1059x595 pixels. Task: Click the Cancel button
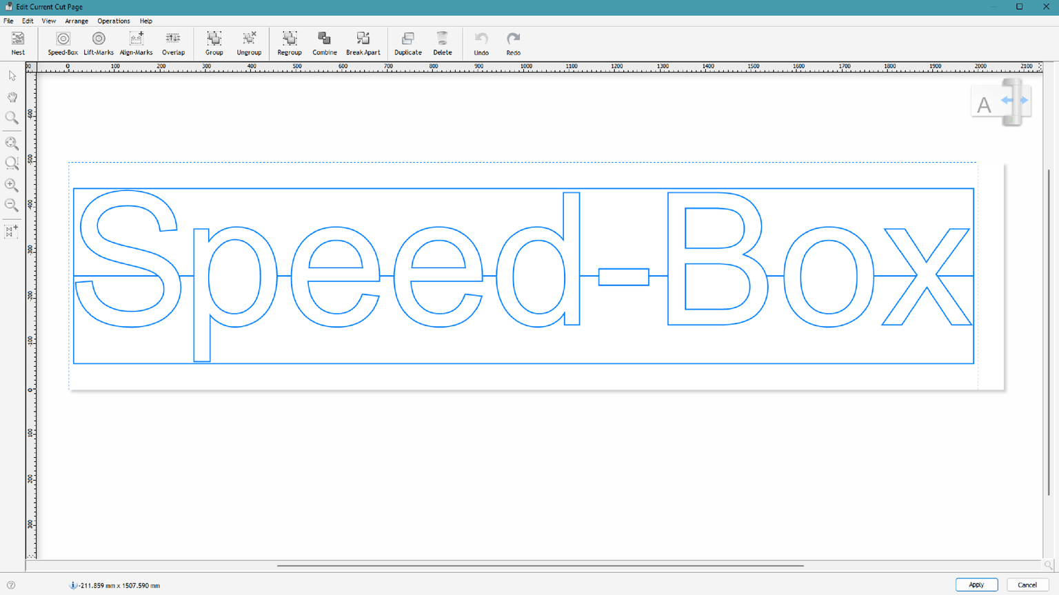1027,585
